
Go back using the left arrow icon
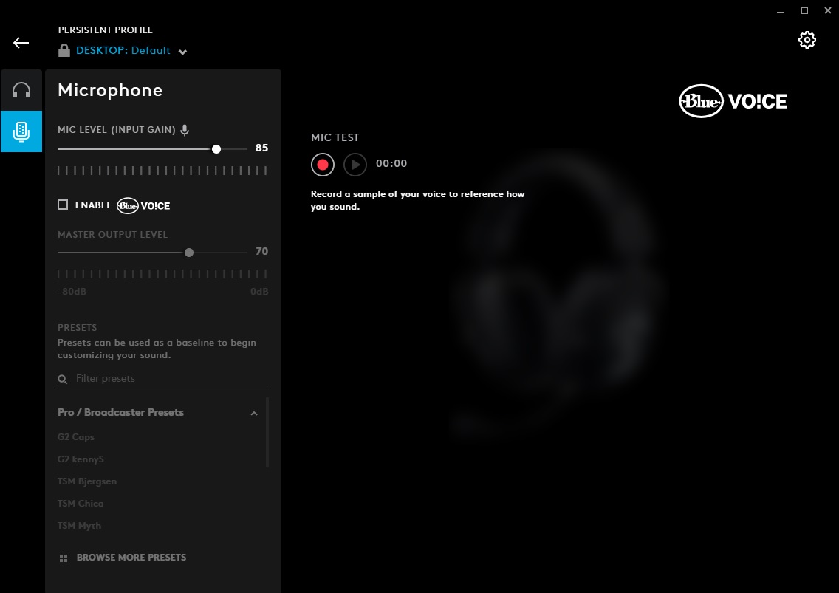click(x=21, y=43)
